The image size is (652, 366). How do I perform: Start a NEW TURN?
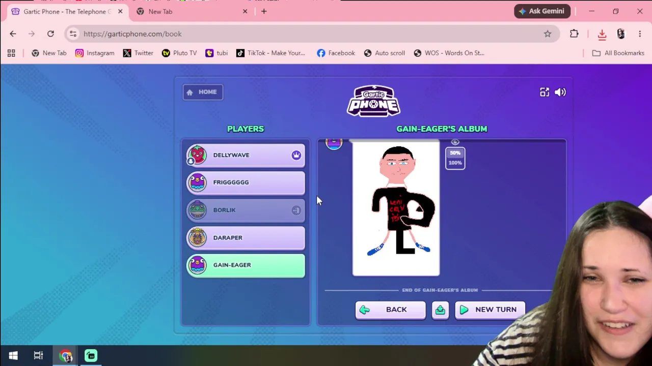click(x=490, y=310)
